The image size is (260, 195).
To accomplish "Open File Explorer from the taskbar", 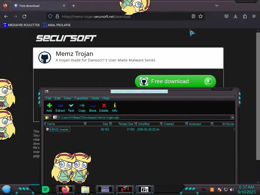I will click(x=85, y=190).
